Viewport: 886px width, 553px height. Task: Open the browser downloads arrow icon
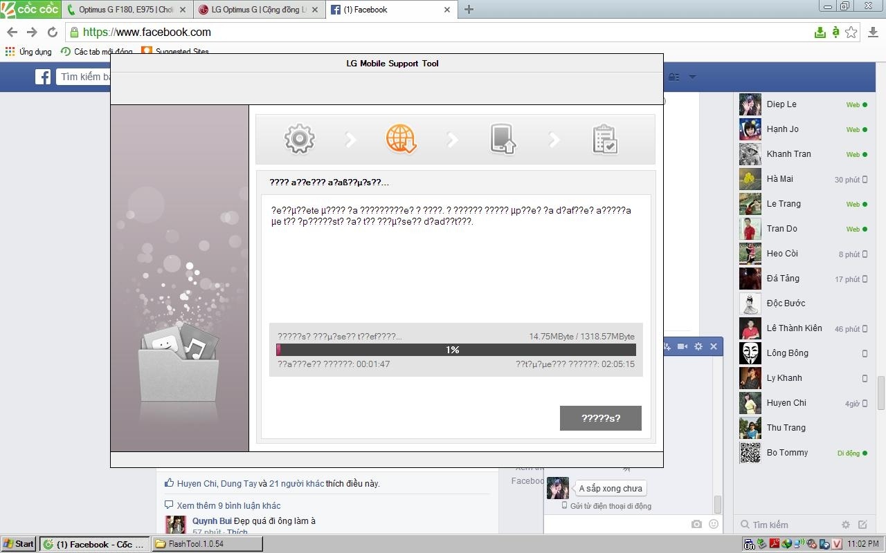873,32
